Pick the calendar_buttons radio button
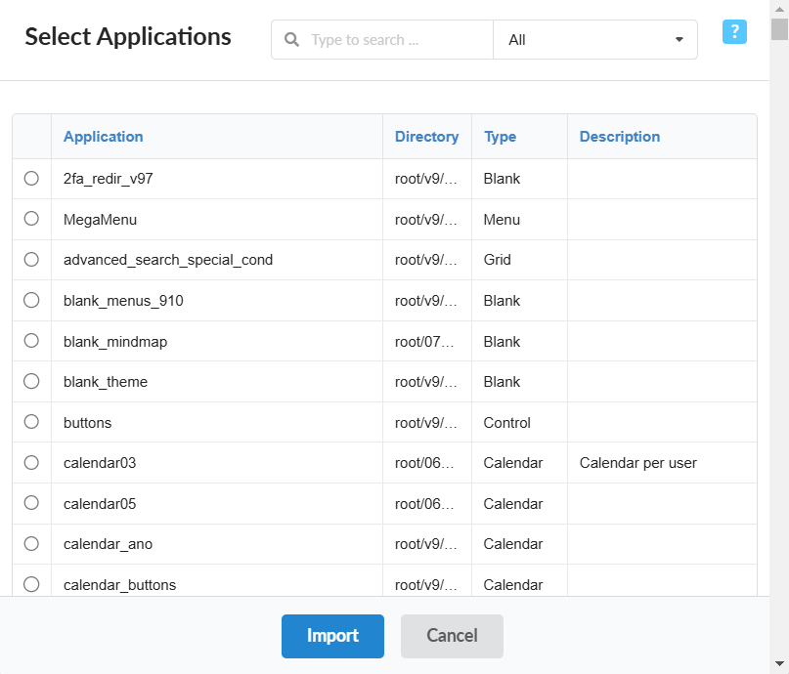Screen dimensions: 789x674 [31, 584]
